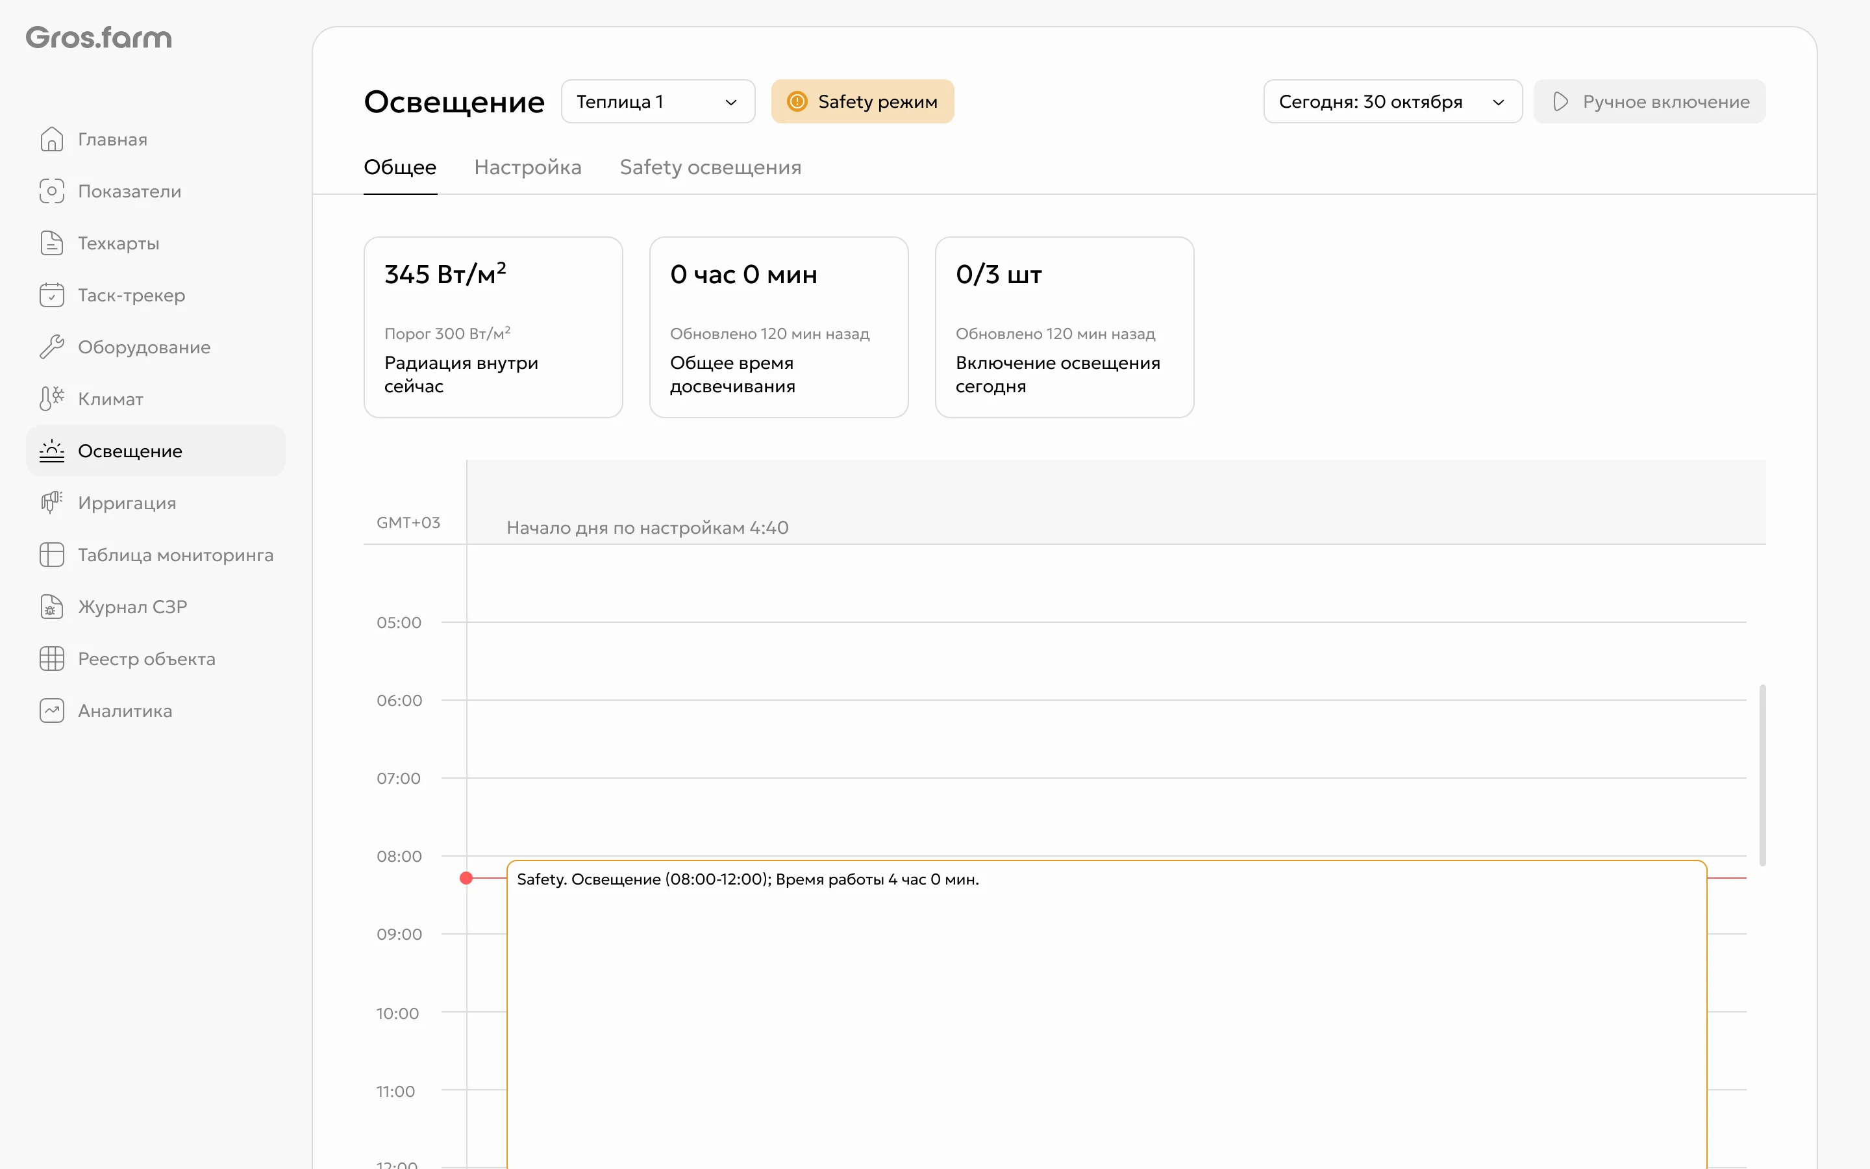Click the play icon in Ручное включение
The width and height of the screenshot is (1870, 1169).
tap(1560, 101)
